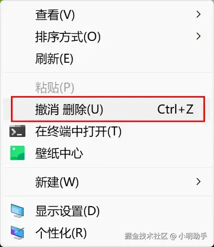Select the 新建(W) menu item

[x=107, y=182]
